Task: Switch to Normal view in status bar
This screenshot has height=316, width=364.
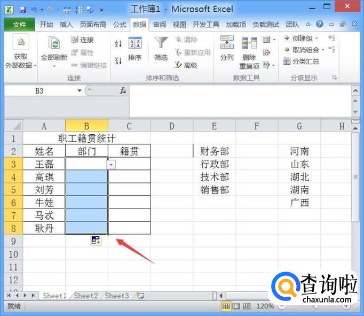Action: coord(226,306)
